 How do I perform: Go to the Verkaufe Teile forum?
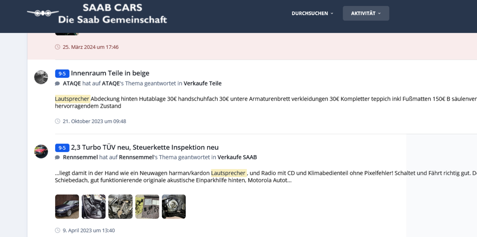tap(203, 84)
